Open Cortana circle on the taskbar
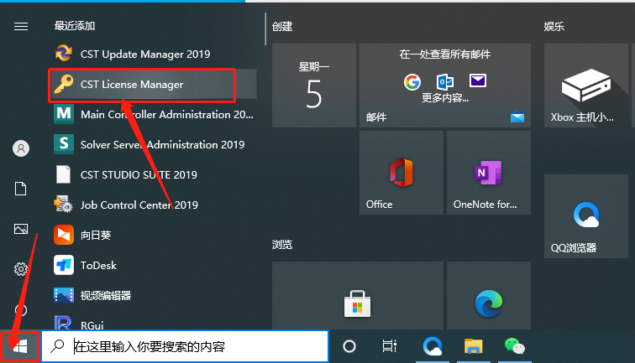This screenshot has width=635, height=363. (x=349, y=346)
